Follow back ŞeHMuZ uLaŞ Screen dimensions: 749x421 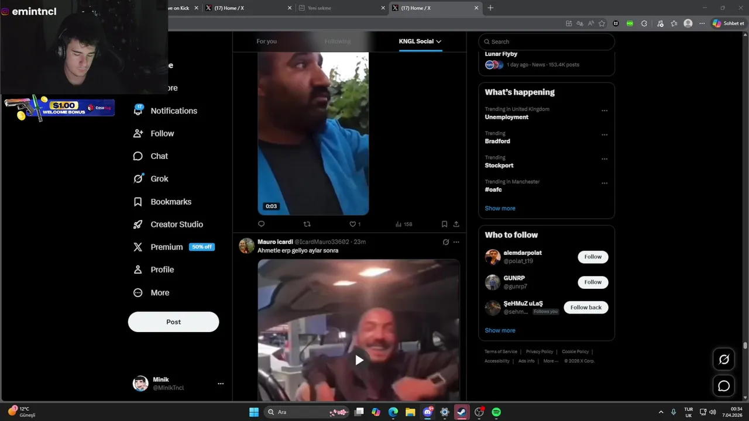586,308
